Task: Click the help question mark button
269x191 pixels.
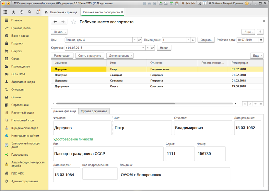Action: (260, 32)
